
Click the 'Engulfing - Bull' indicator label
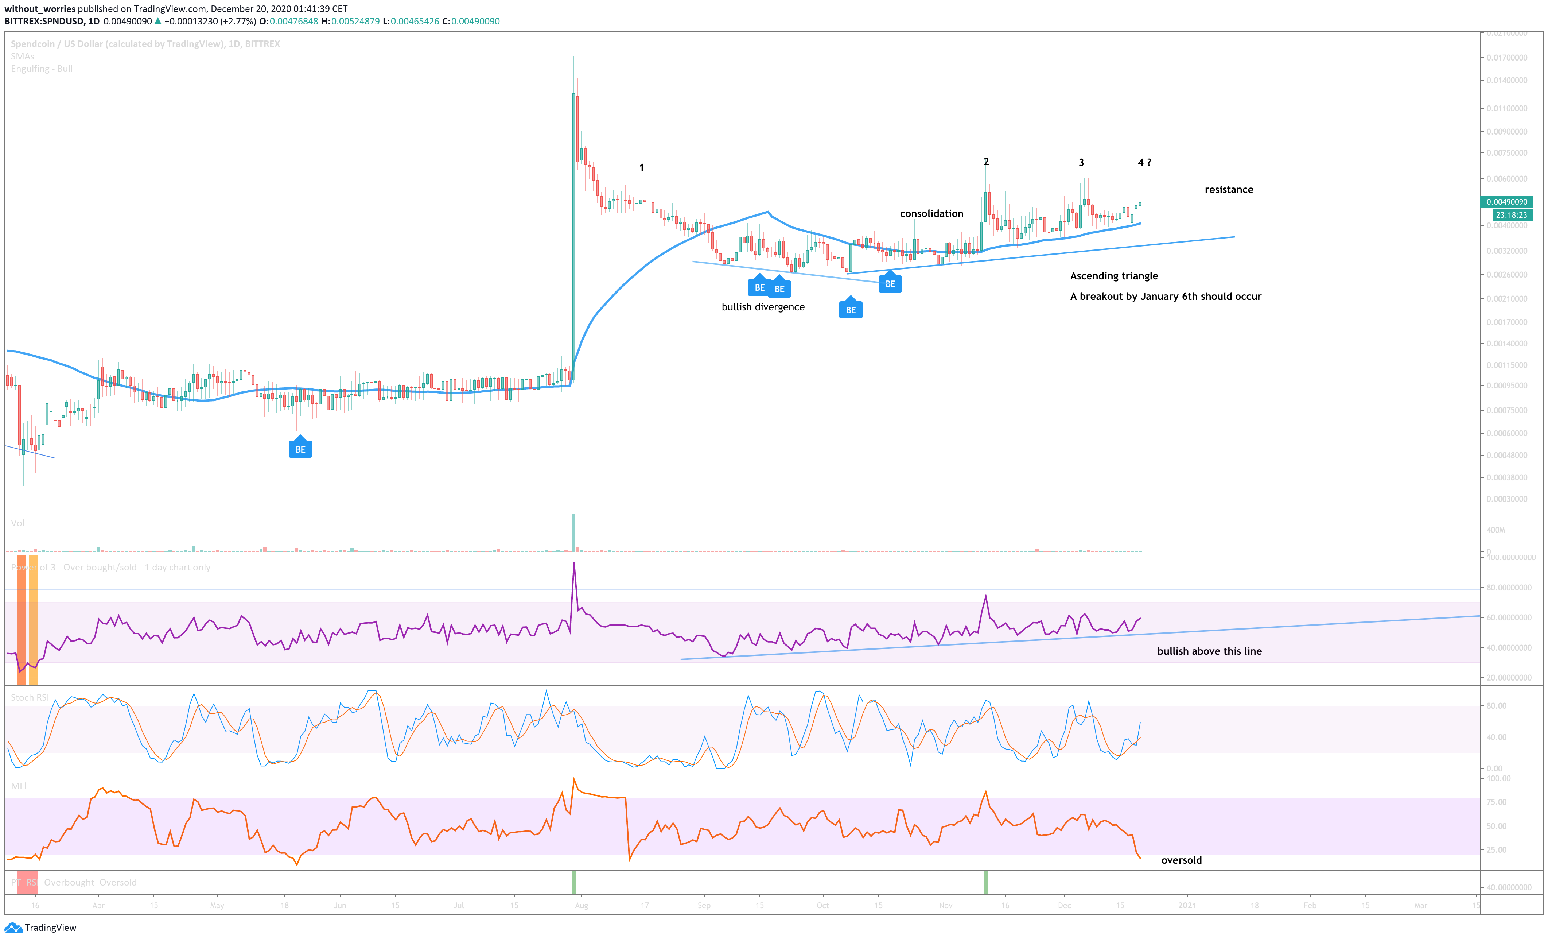click(42, 69)
